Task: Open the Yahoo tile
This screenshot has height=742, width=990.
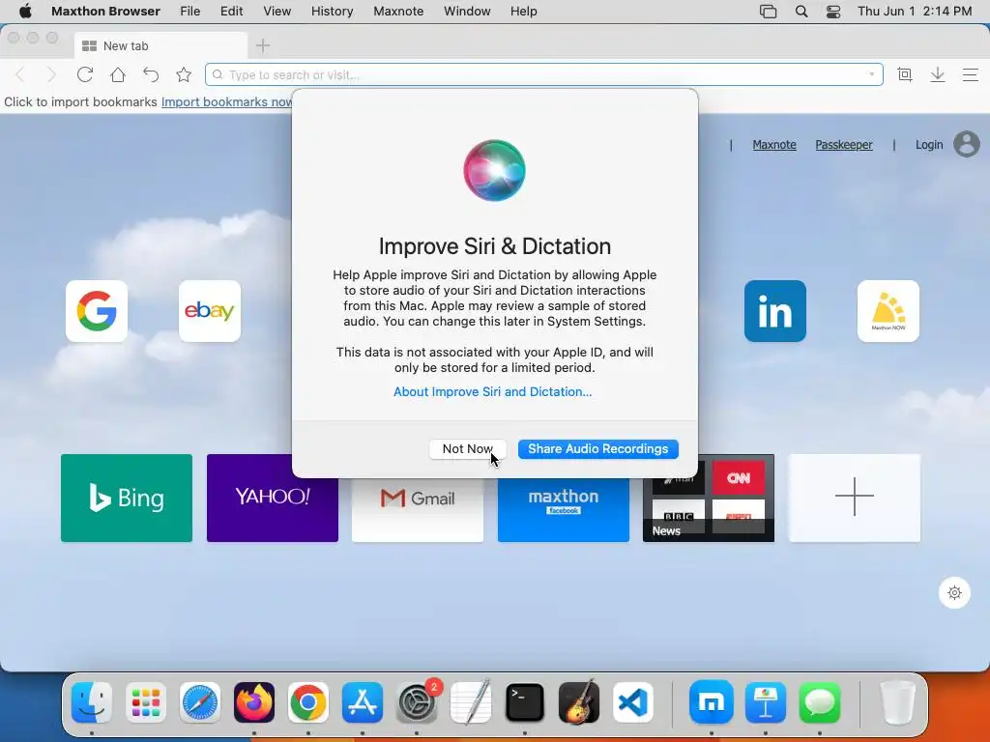Action: click(x=272, y=498)
